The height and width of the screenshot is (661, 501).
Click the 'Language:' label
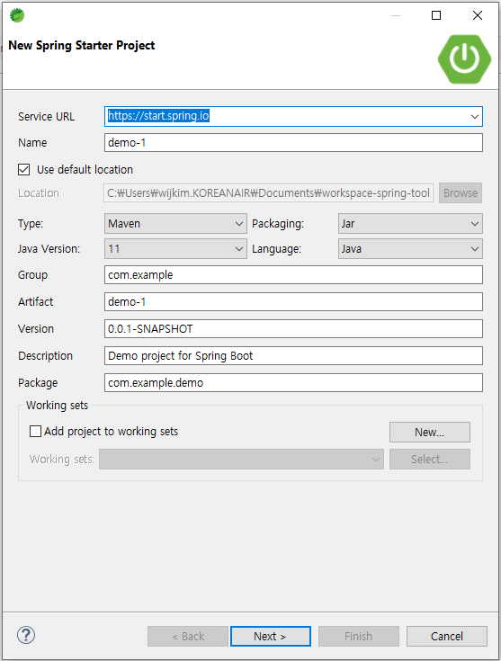pos(277,249)
